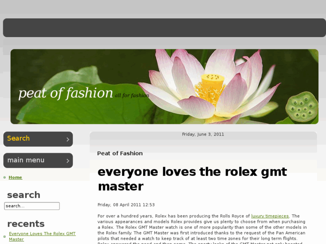Click the search section heading in sidebar

point(24,195)
